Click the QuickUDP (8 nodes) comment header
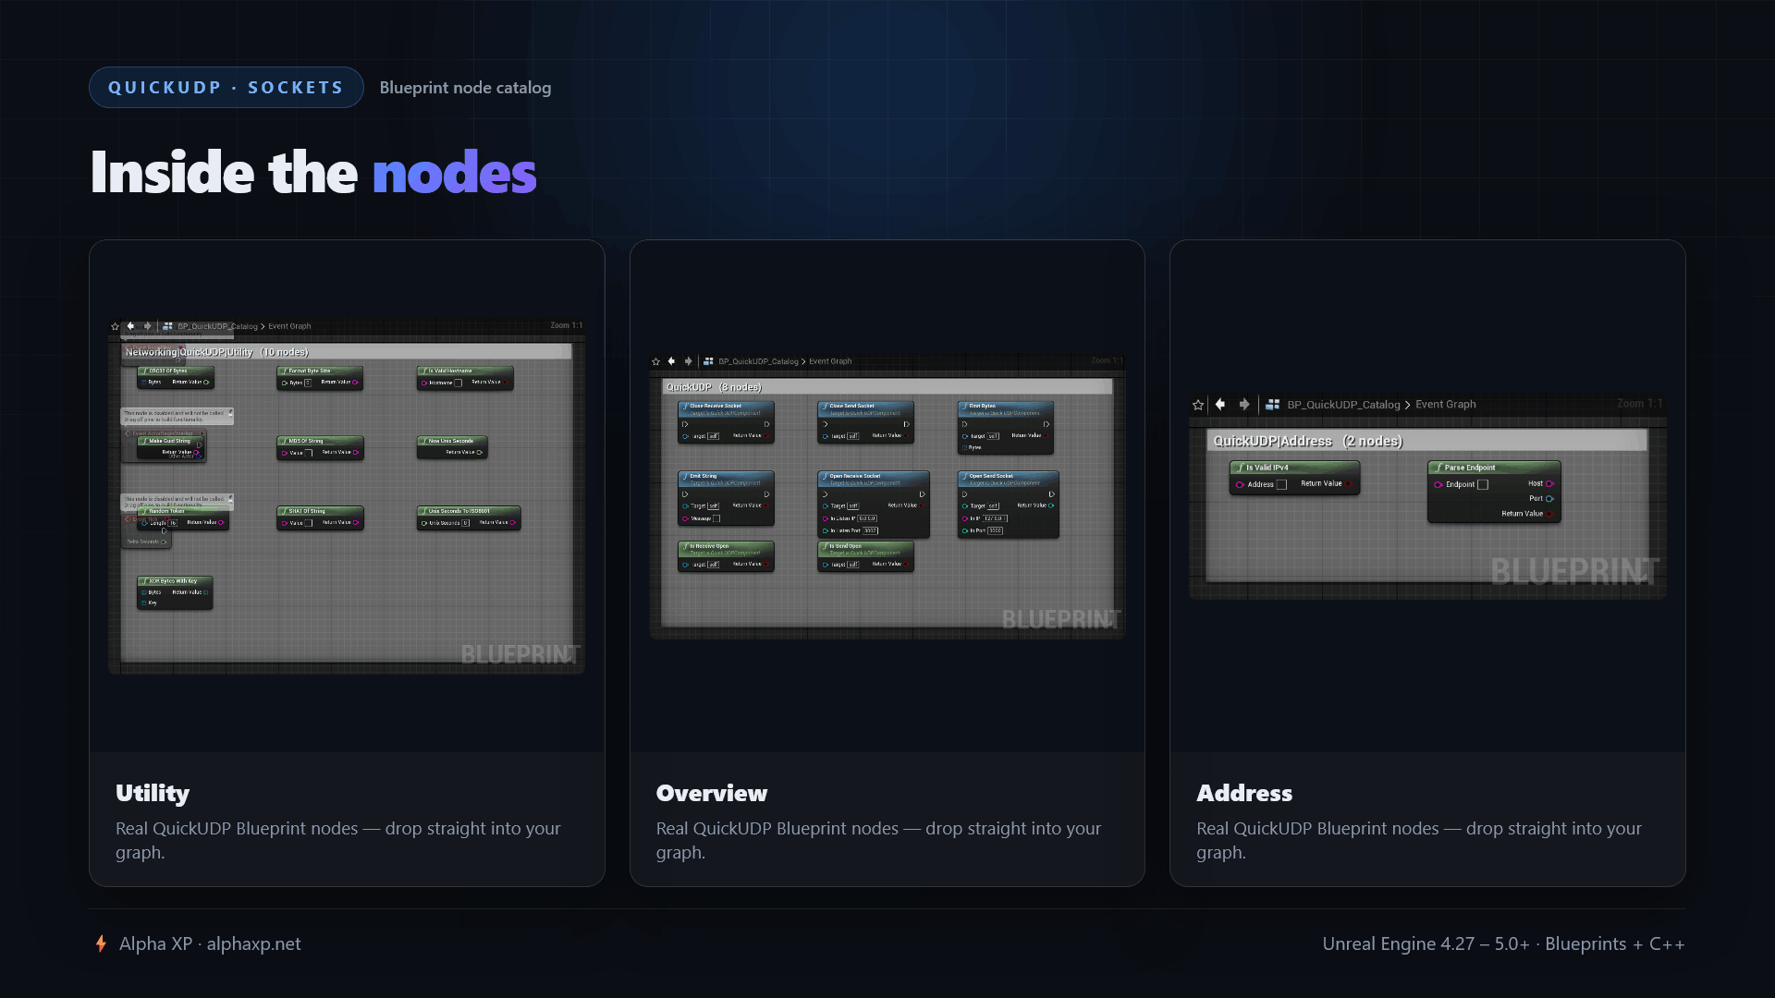 (x=887, y=386)
